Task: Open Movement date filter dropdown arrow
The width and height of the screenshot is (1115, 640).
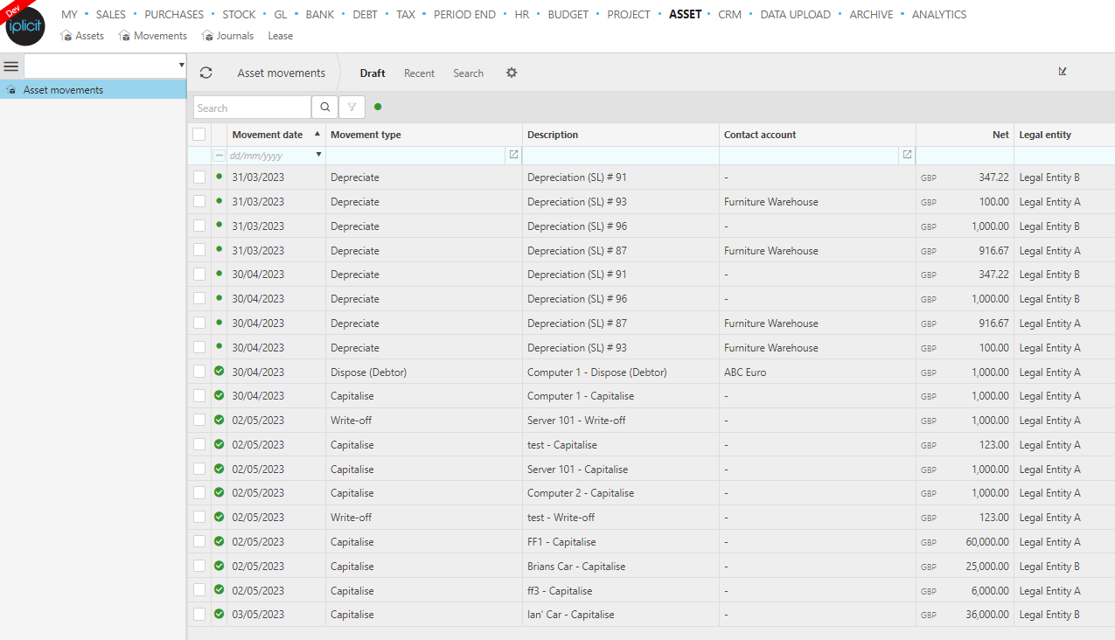Action: tap(318, 154)
